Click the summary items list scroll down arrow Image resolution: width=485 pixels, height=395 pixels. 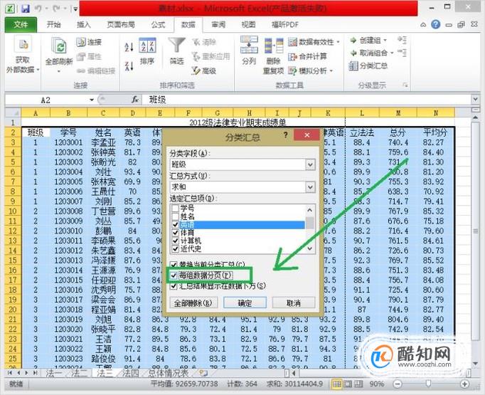(310, 248)
